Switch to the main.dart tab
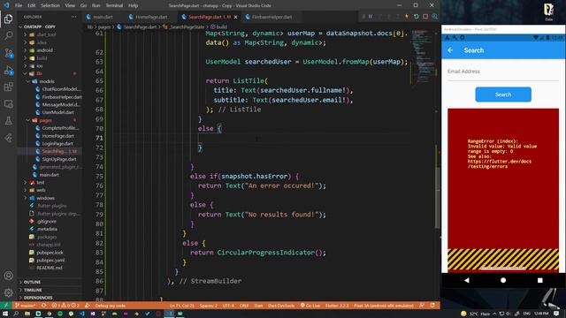This screenshot has height=318, width=566. coord(103,17)
